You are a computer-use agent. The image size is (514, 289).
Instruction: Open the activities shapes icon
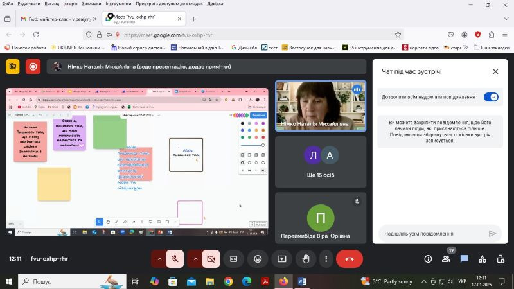[x=483, y=259]
